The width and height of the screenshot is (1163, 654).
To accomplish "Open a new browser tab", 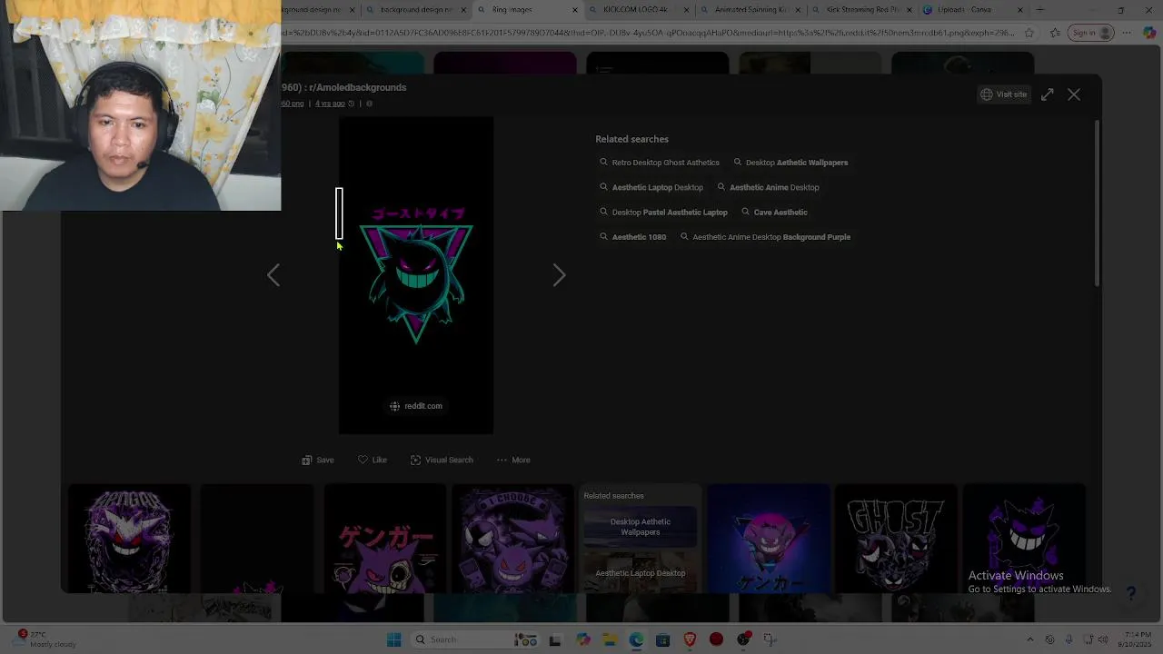I will [x=1039, y=10].
